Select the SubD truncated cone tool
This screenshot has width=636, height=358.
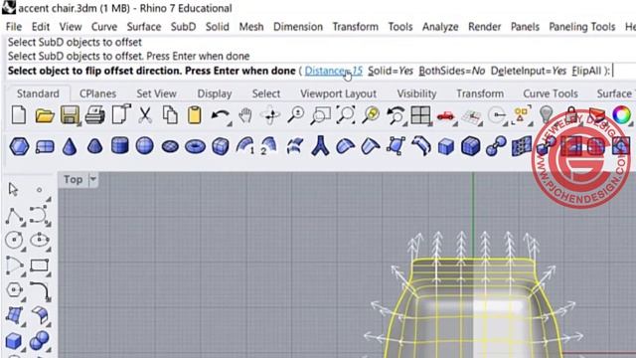94,146
